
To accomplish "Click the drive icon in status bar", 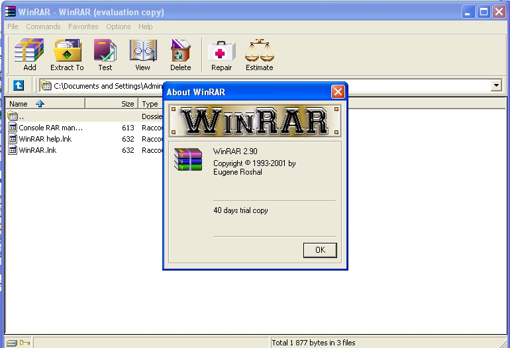I will coord(11,343).
